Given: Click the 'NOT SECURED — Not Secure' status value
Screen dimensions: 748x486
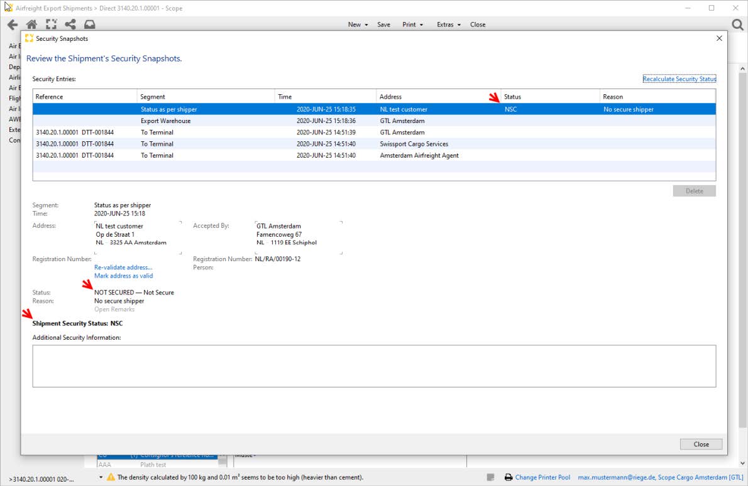Looking at the screenshot, I should [134, 292].
